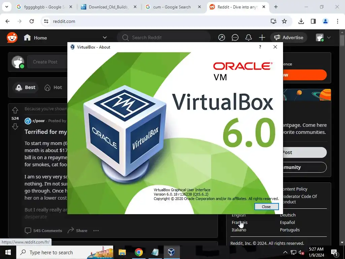This screenshot has width=345, height=259.
Task: Select the Hot sort option
Action: tap(53, 87)
